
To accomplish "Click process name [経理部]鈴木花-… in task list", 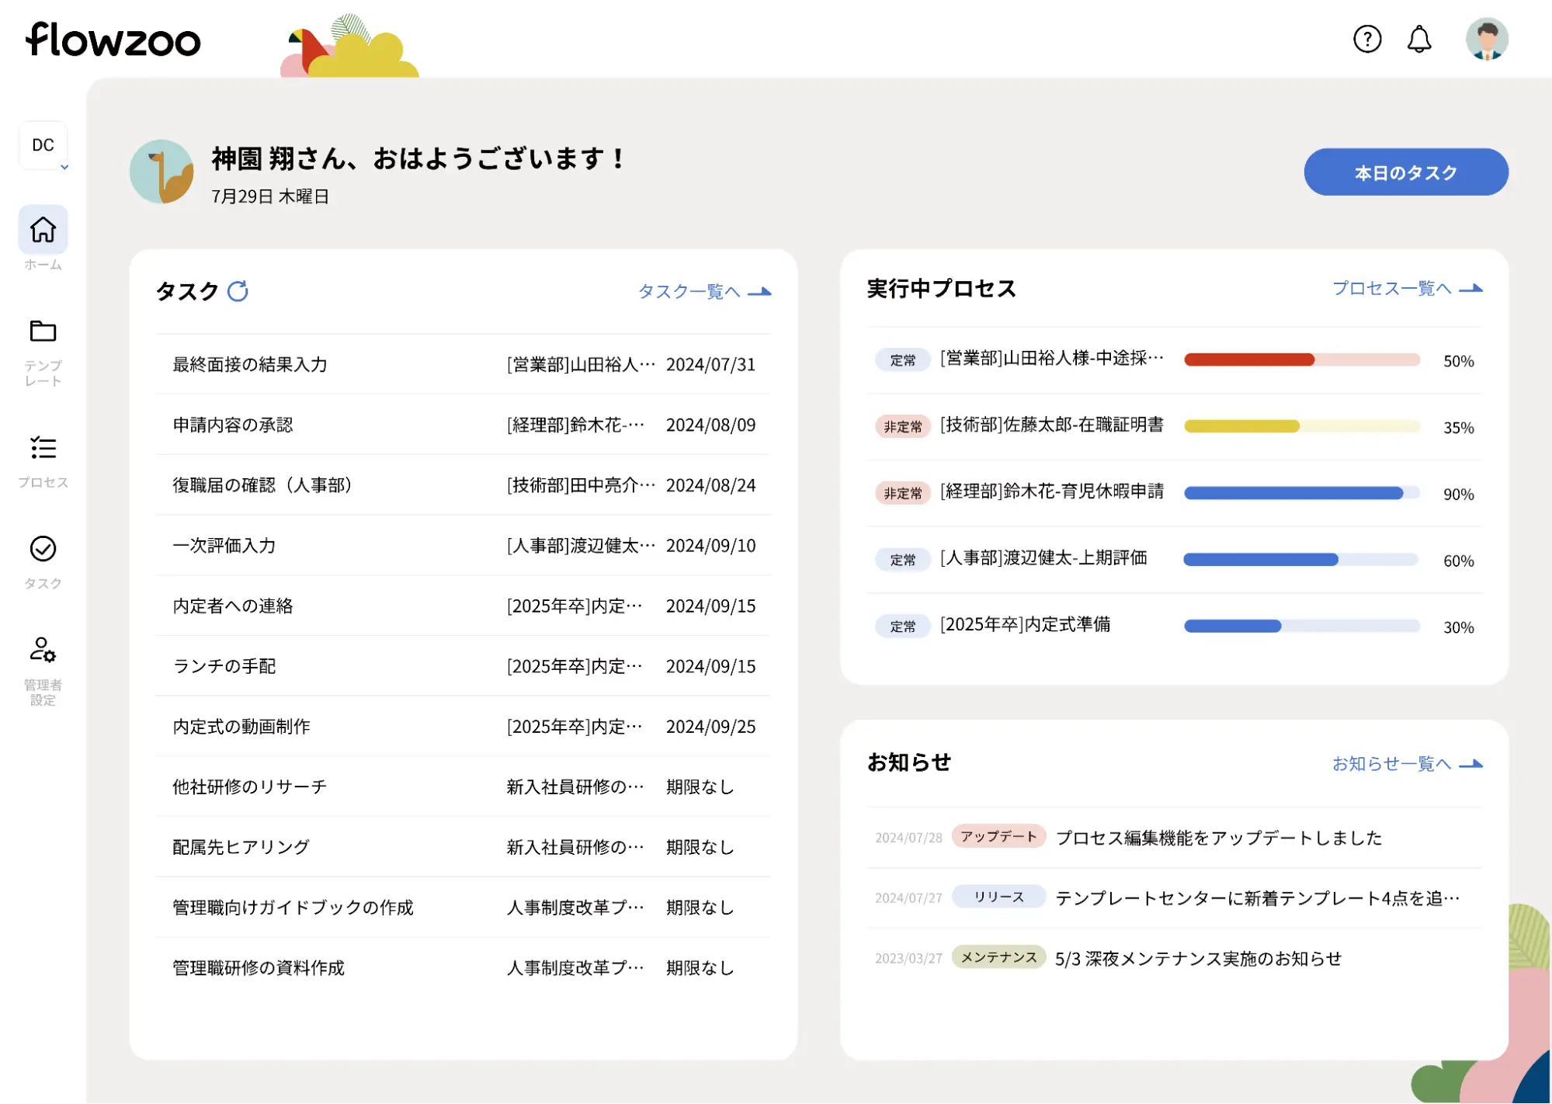I will (575, 425).
